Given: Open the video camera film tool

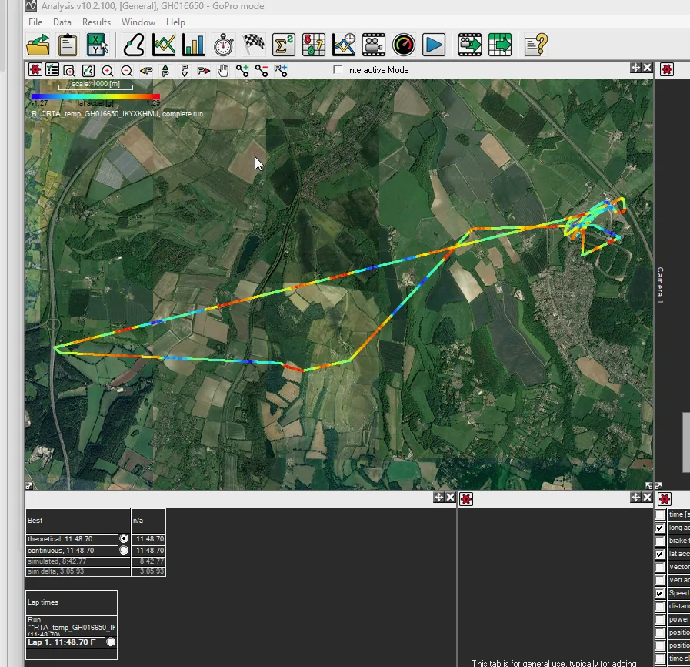Looking at the screenshot, I should (374, 45).
